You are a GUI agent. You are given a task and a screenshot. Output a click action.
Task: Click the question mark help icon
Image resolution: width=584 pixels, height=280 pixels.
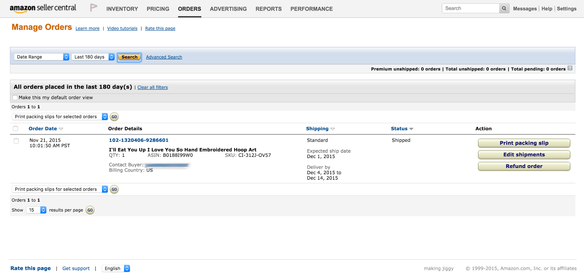click(570, 68)
